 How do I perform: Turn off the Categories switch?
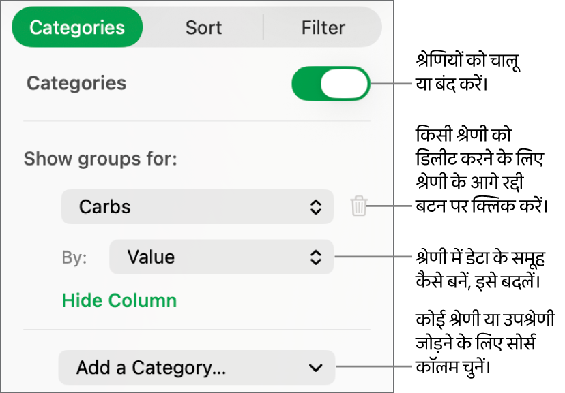[330, 84]
